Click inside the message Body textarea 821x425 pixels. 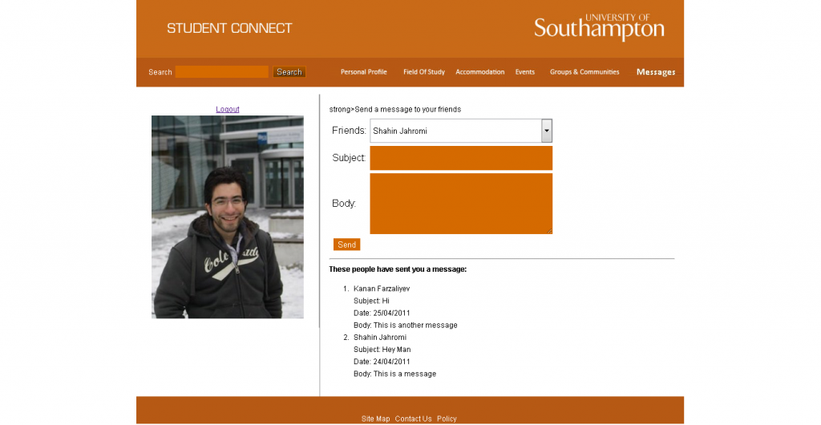click(x=461, y=204)
